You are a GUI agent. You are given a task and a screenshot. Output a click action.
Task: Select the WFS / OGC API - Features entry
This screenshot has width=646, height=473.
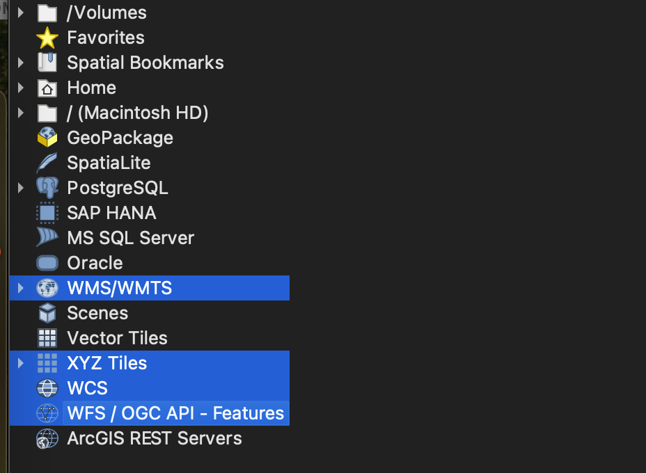174,412
